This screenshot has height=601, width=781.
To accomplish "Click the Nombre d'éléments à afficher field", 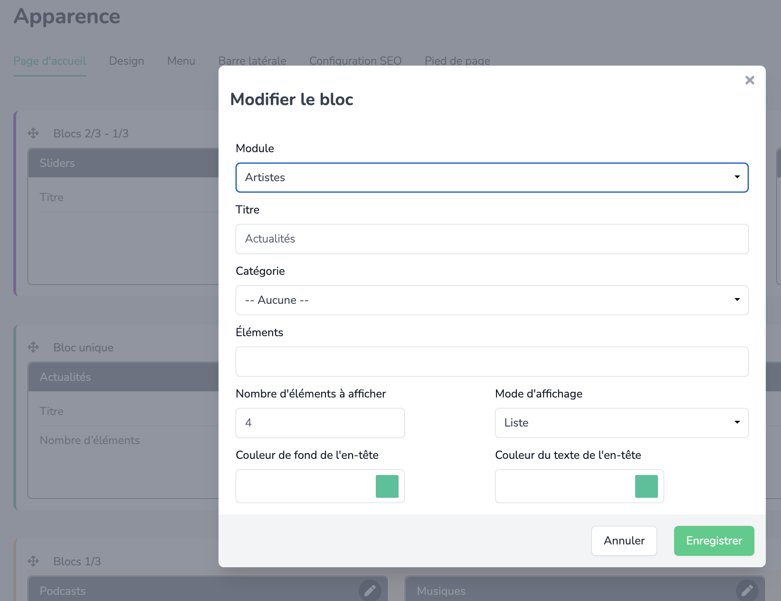I will point(320,423).
